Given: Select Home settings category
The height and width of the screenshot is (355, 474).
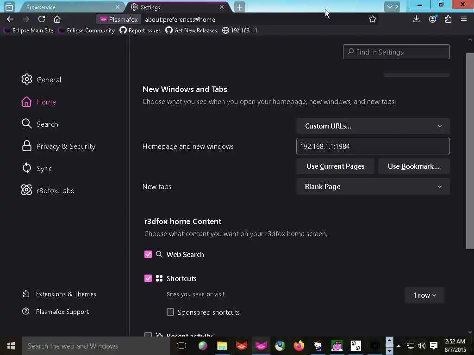Looking at the screenshot, I should [39, 102].
